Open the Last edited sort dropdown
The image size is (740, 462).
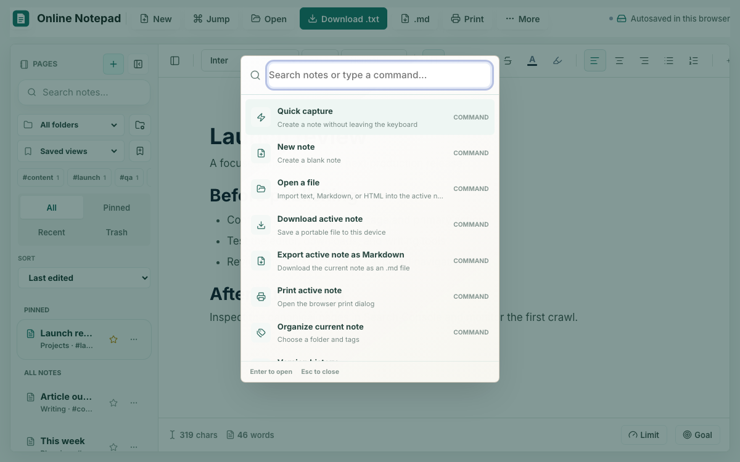(84, 278)
